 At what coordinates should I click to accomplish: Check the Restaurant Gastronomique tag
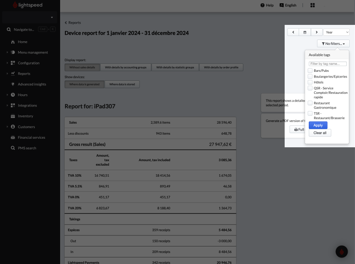(x=310, y=103)
